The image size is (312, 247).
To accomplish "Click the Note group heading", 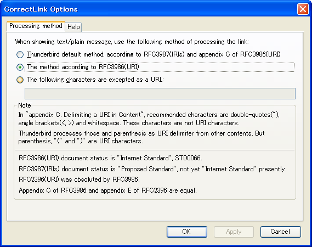I will 25,105.
